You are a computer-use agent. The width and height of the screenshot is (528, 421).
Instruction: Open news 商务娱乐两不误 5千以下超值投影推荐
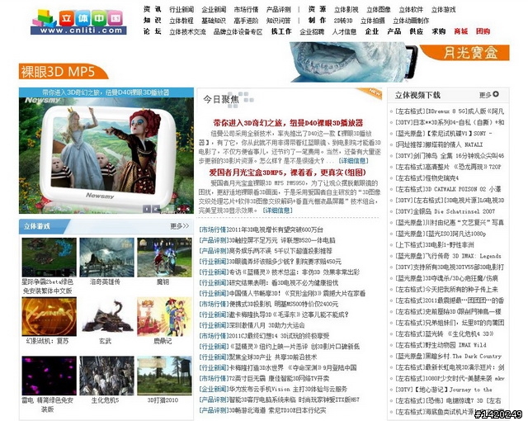[280, 251]
